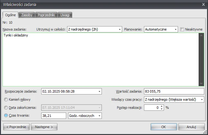Viewport: 208px width, 135px height.
Task: Select the Ogólne tab
Action: 10,15
